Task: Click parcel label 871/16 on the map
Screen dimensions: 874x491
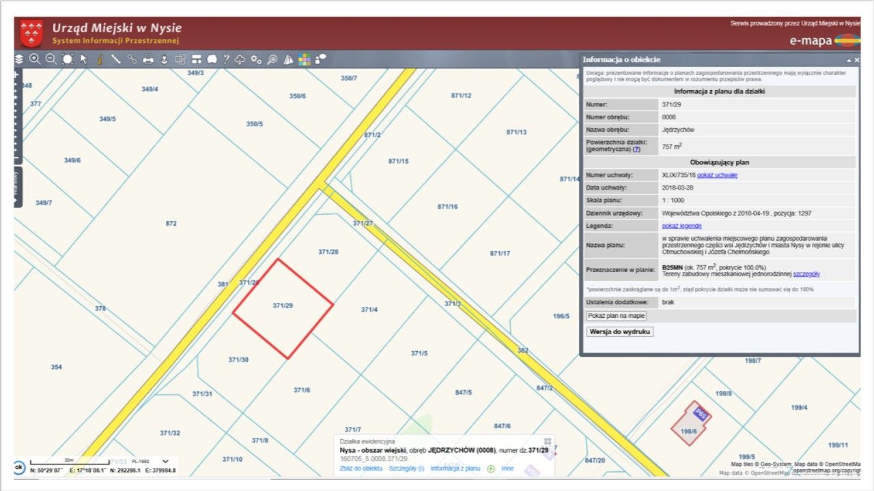Action: tap(448, 206)
